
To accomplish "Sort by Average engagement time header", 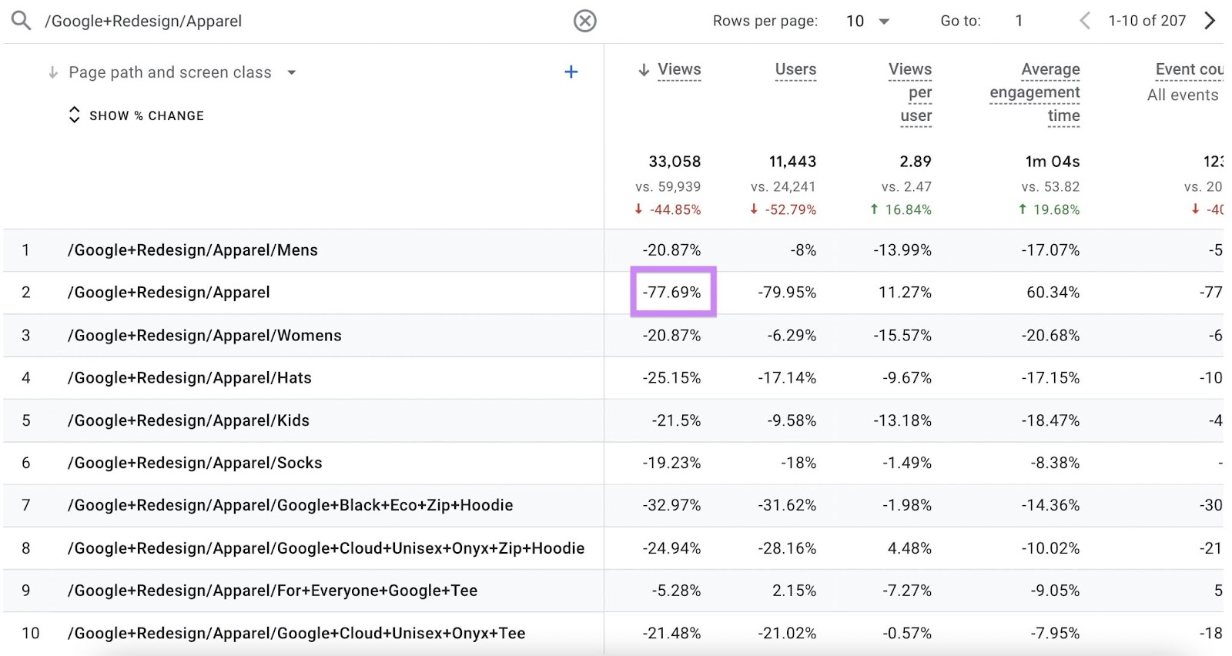I will [x=1036, y=92].
